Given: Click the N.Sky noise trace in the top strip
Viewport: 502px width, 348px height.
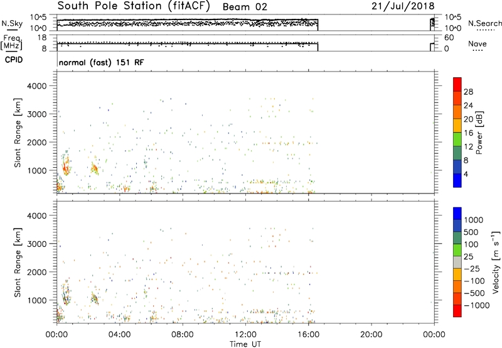Looking at the screenshot, I should (x=187, y=20).
